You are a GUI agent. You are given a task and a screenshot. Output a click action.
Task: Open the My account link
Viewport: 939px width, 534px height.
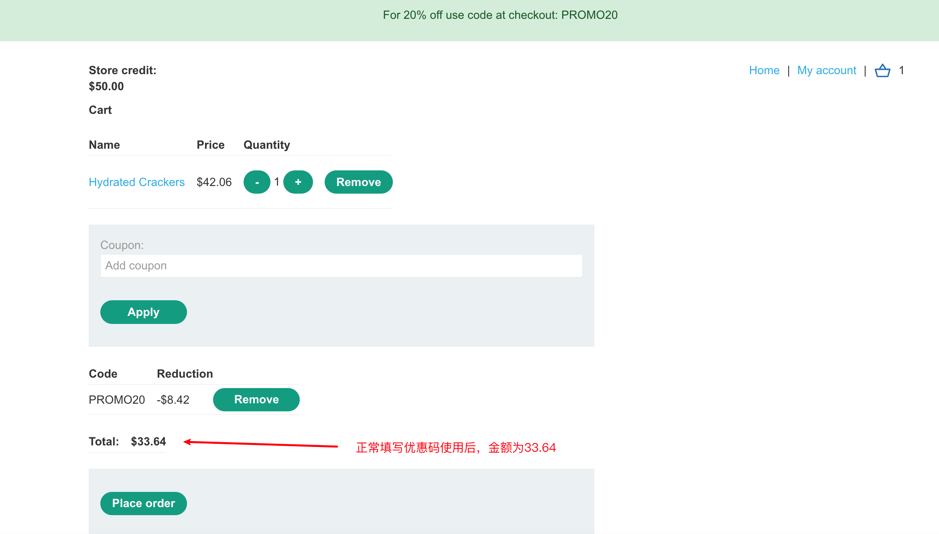[826, 70]
